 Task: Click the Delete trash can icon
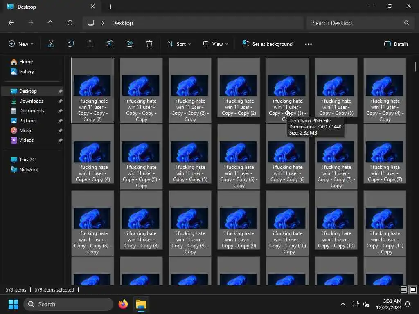click(x=149, y=44)
